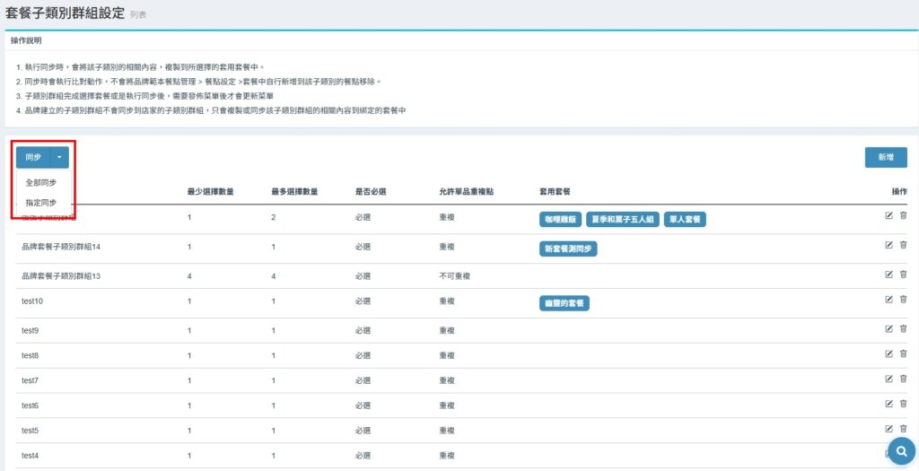
Task: Open the 幽靈的套餐 tag in test10 row
Action: pos(565,303)
